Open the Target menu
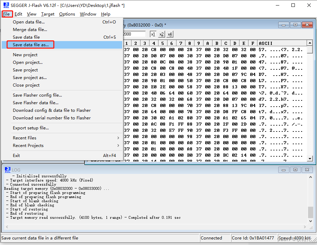 pyautogui.click(x=48, y=14)
